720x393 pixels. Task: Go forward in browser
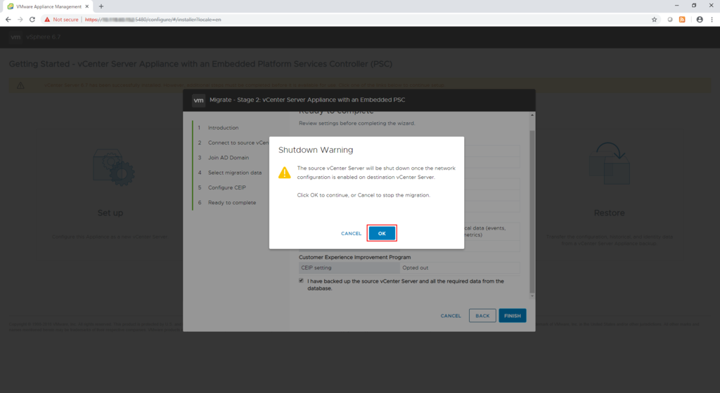click(x=20, y=20)
